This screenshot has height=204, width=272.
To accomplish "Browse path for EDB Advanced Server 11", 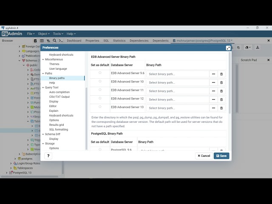I will (213, 91).
